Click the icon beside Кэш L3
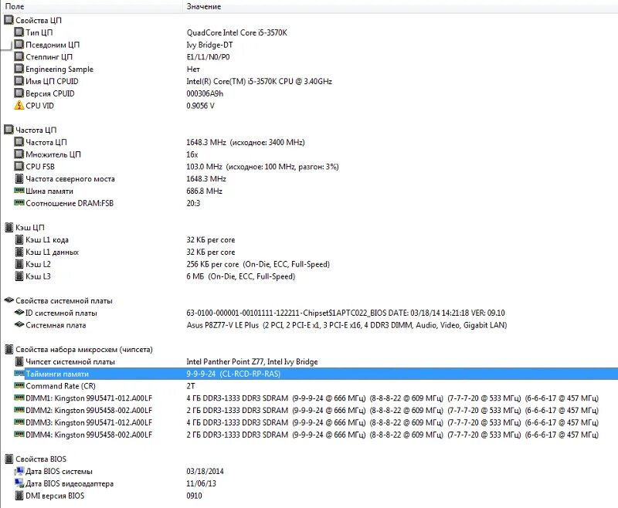Screen dimensions: 618x508 point(19,276)
